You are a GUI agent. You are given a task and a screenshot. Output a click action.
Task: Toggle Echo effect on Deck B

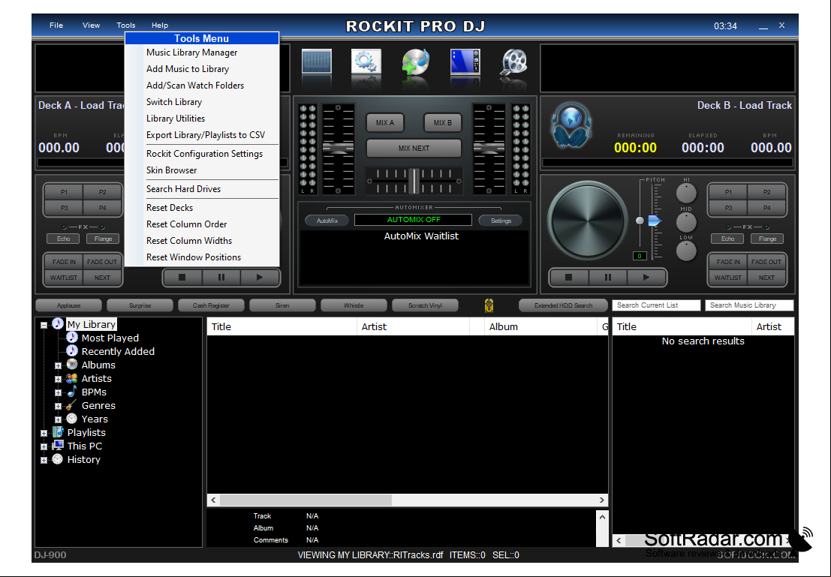click(x=727, y=239)
